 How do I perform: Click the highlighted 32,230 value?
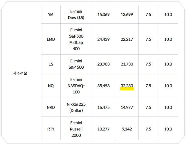[127, 86]
